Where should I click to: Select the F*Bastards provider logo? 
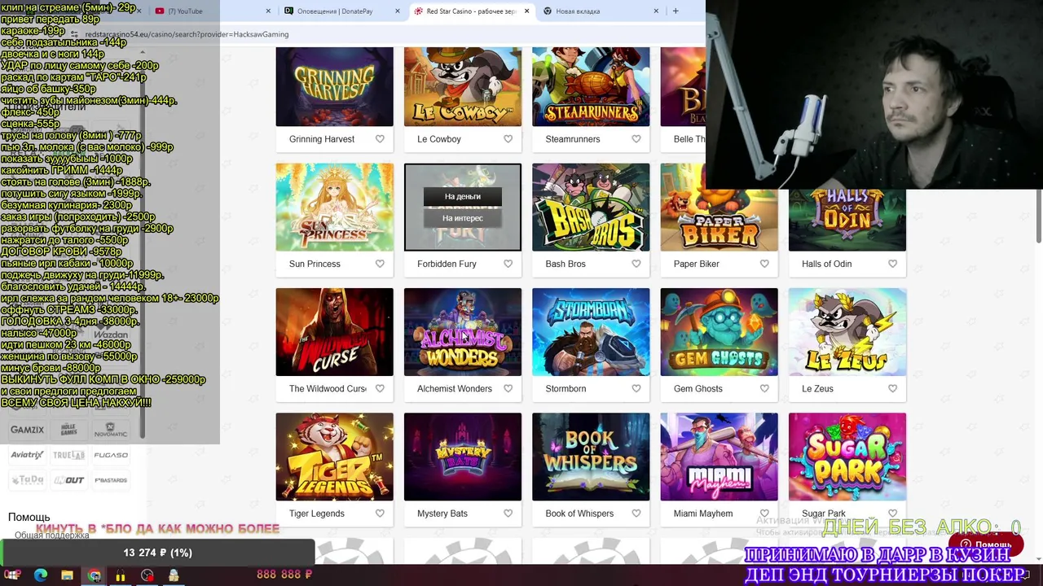tap(111, 480)
